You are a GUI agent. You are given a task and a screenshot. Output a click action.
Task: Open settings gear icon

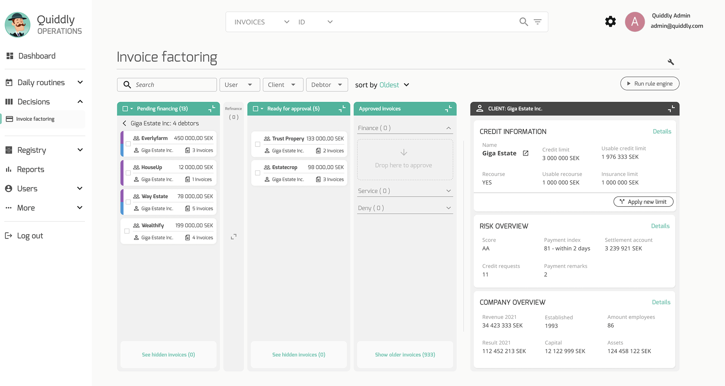(610, 21)
